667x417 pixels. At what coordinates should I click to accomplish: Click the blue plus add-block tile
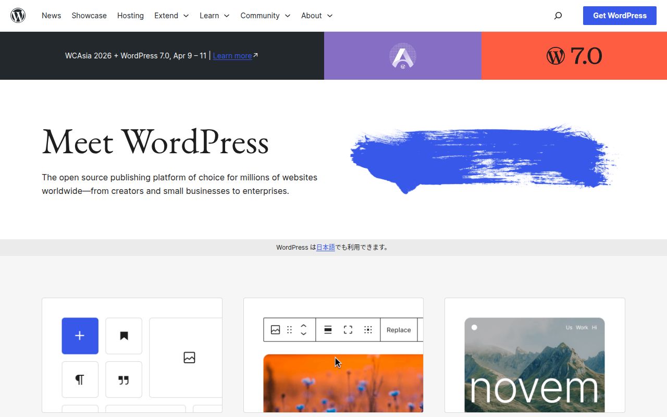tap(80, 336)
